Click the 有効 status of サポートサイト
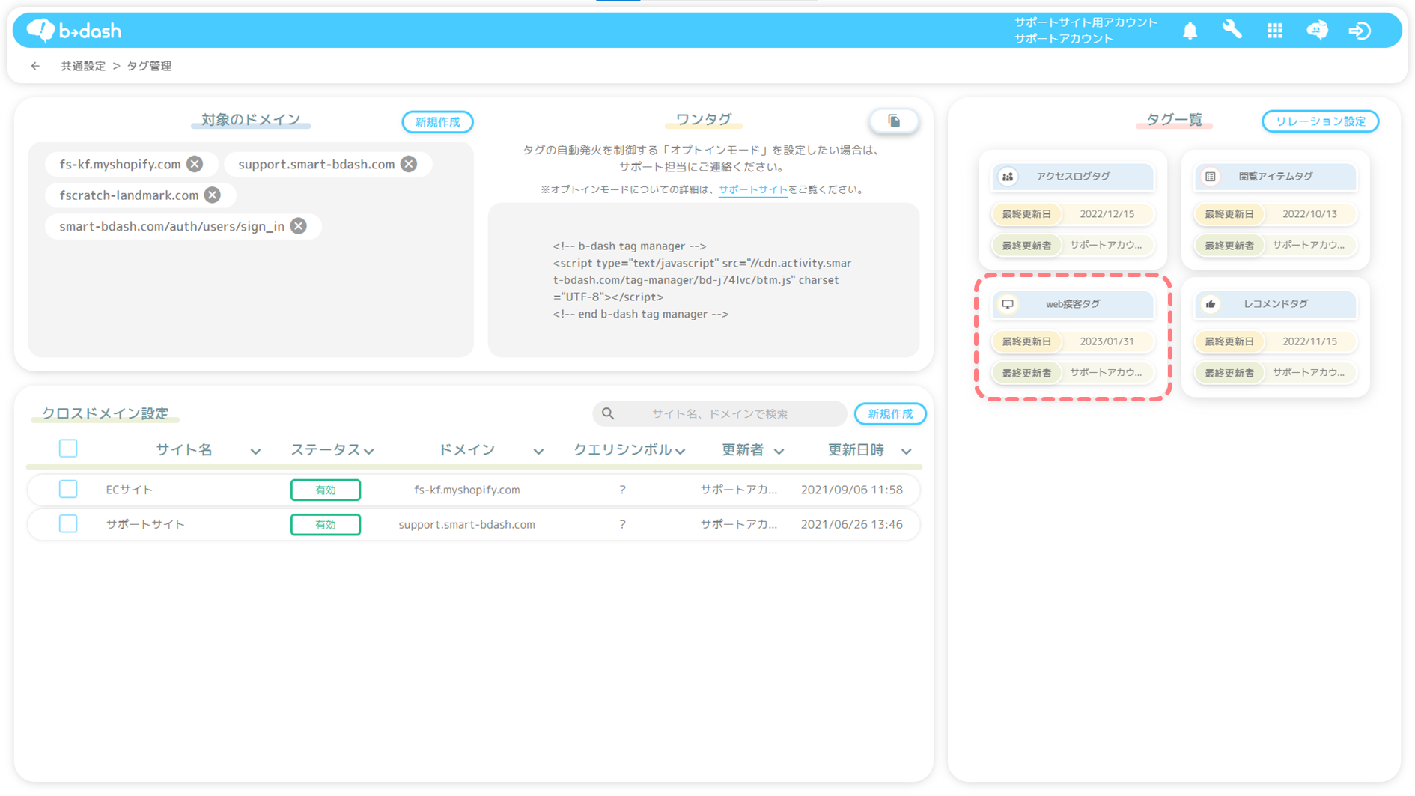 326,524
